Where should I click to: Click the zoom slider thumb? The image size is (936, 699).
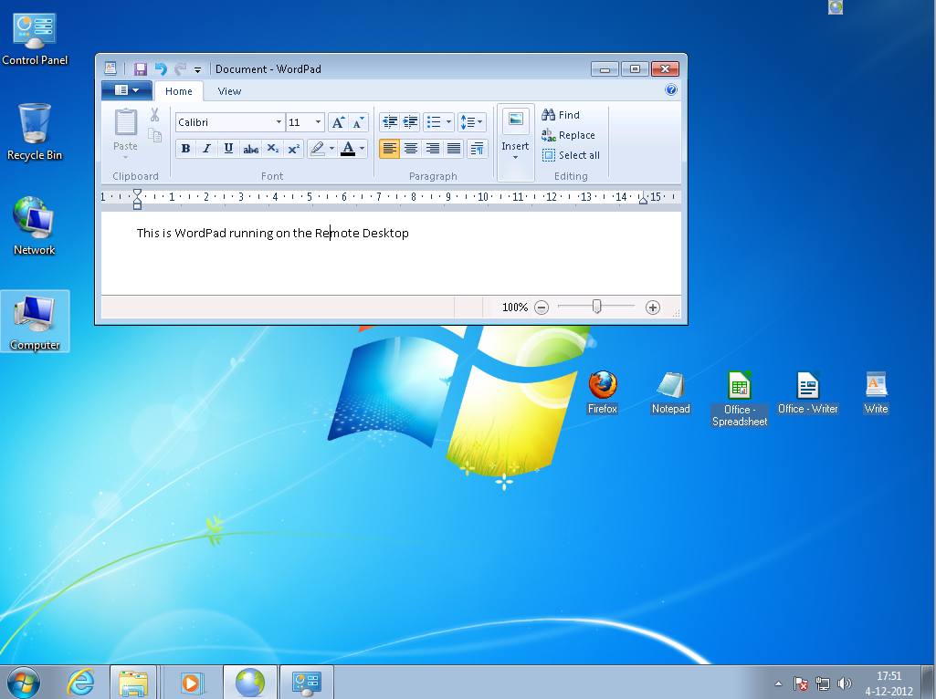pos(596,308)
